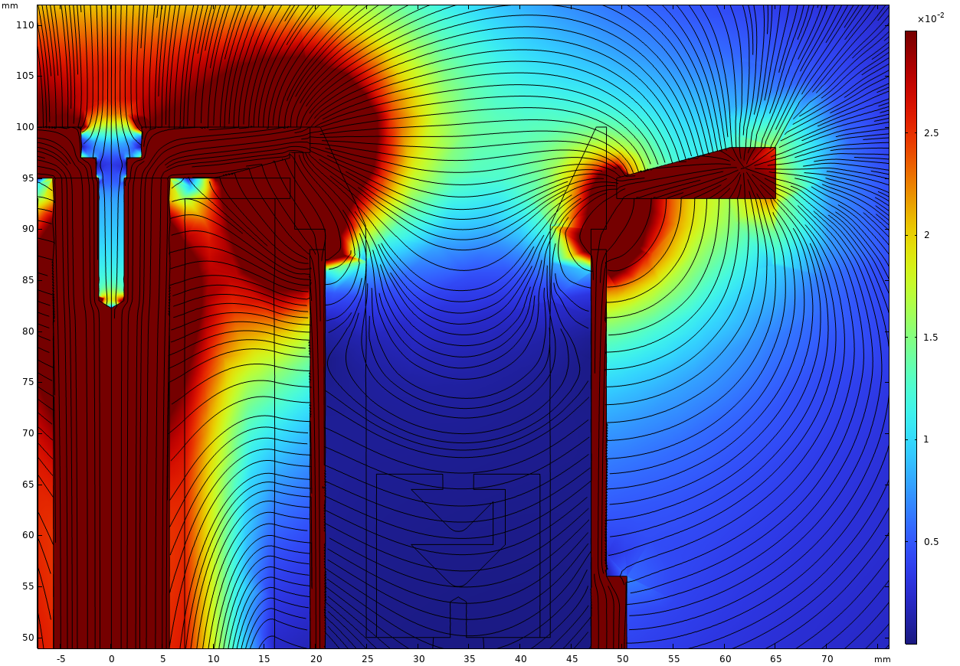The width and height of the screenshot is (960, 666).
Task: Click the 40 tick on the x-axis
Action: (521, 658)
